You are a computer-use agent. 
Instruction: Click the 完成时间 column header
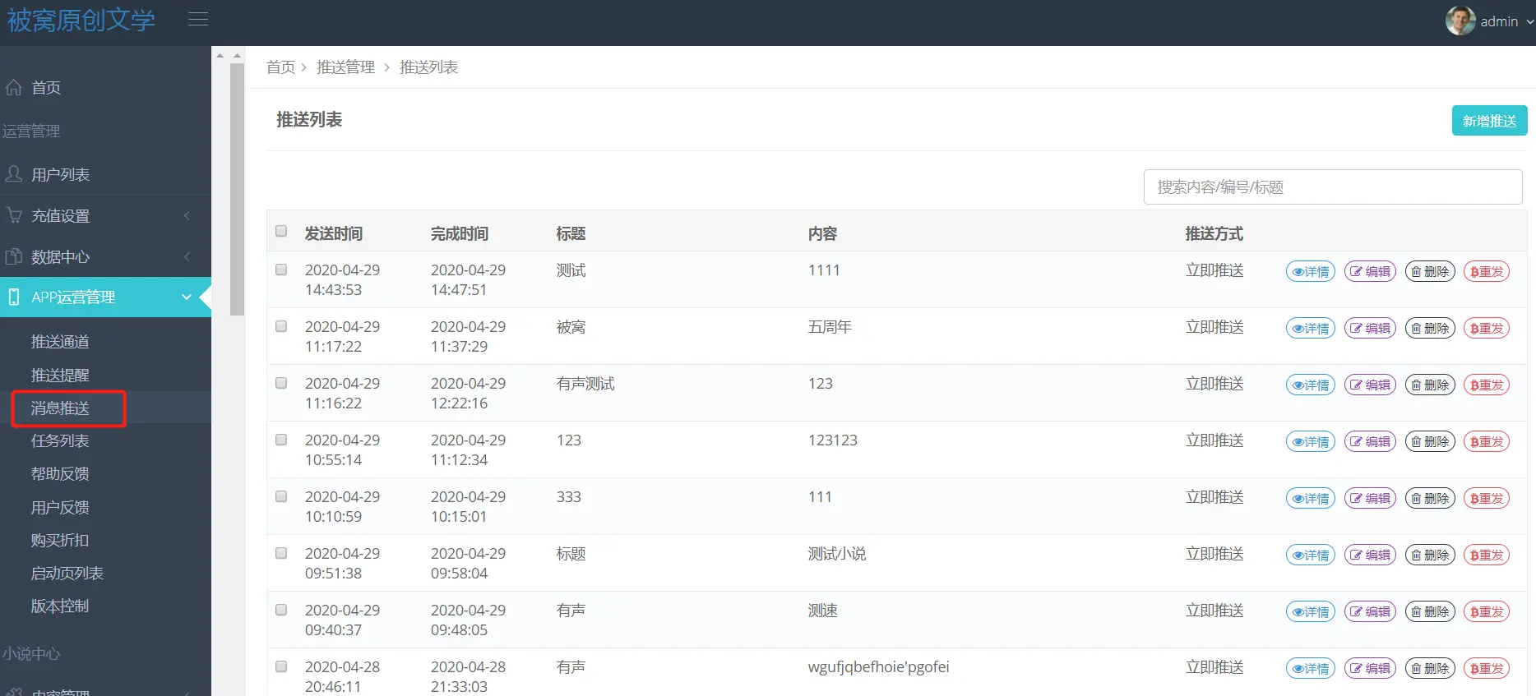point(460,234)
